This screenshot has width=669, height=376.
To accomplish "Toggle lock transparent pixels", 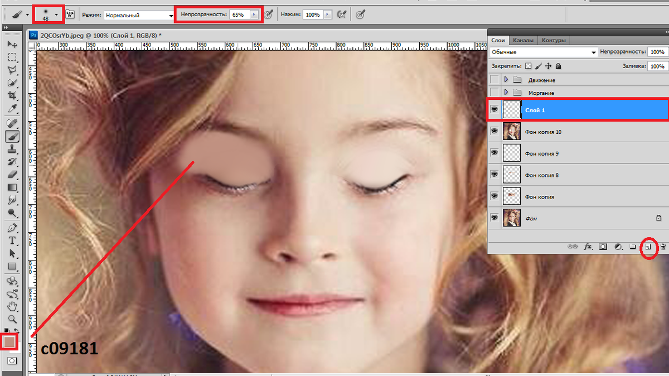I will click(x=529, y=66).
